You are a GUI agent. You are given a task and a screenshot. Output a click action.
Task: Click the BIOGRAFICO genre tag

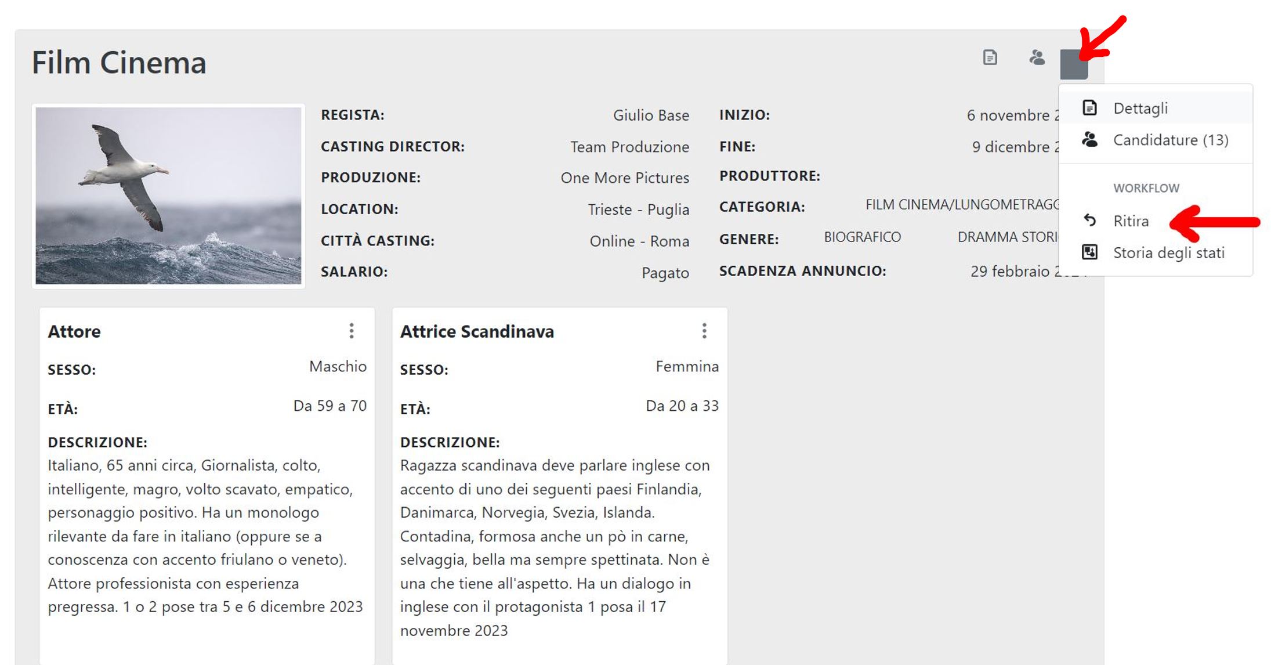point(863,237)
